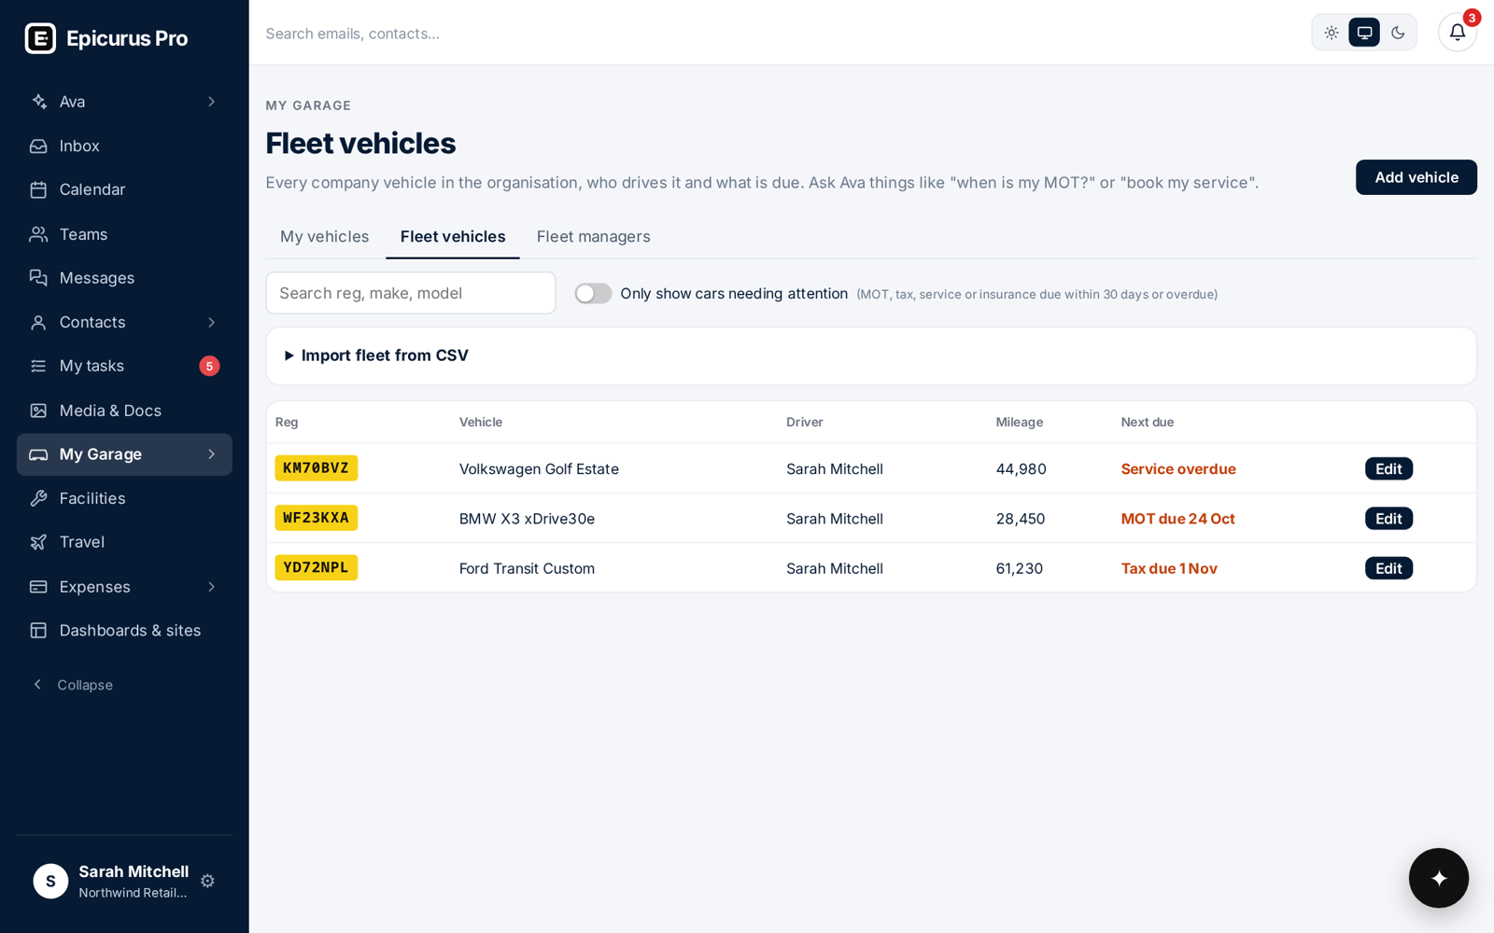
Task: Expand the Contacts submenu chevron
Action: pos(212,322)
